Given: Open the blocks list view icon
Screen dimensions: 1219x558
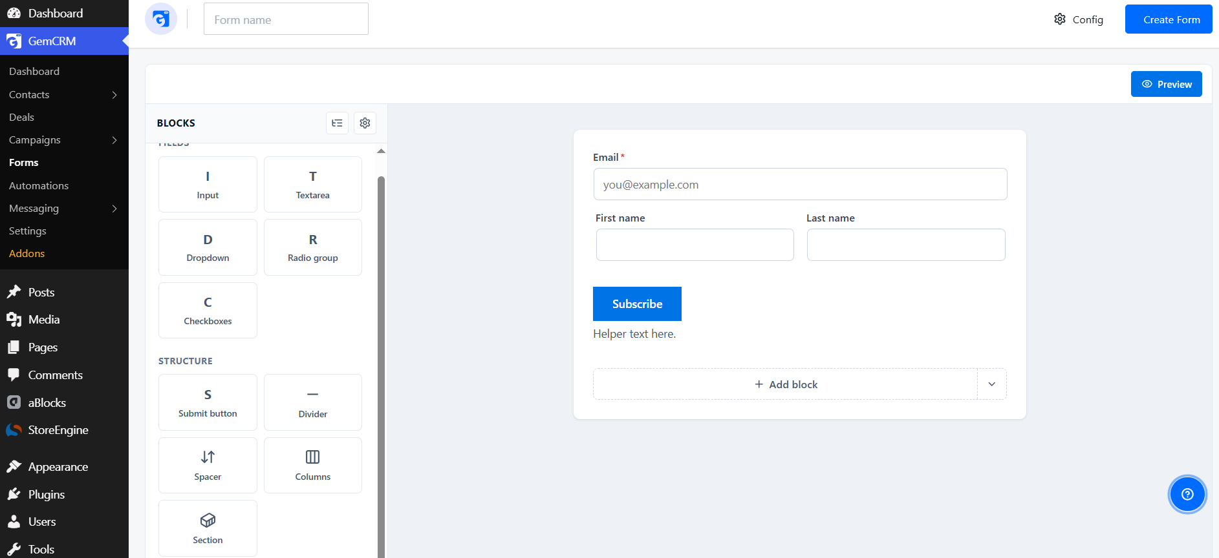Looking at the screenshot, I should (337, 123).
